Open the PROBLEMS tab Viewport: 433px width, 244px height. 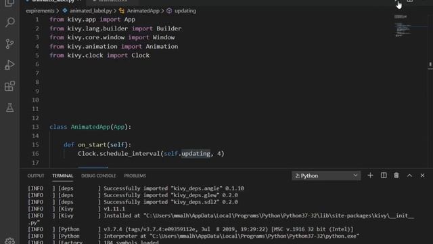point(135,176)
